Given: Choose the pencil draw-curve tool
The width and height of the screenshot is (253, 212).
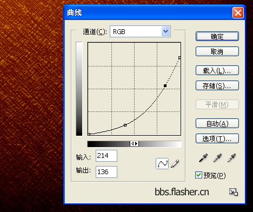Looking at the screenshot, I should pos(175,164).
